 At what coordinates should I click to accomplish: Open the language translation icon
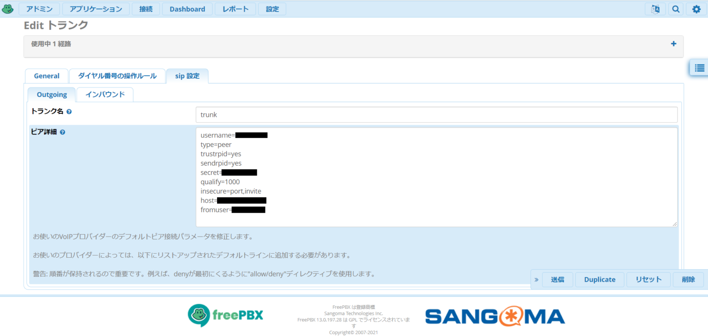[x=655, y=9]
